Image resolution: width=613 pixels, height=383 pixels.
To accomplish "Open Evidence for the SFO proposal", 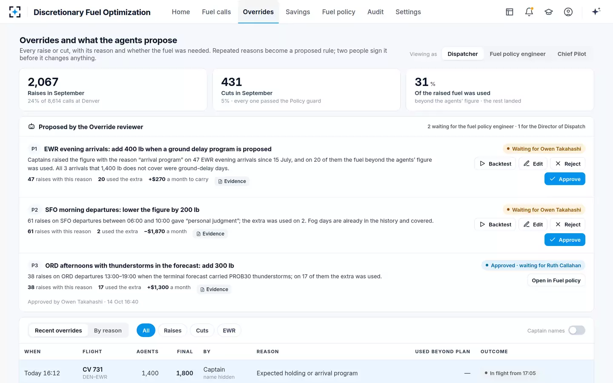I will pos(210,234).
